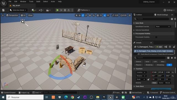Expand the Selected GameMode row
177x100 pixels.
click(x=134, y=30)
